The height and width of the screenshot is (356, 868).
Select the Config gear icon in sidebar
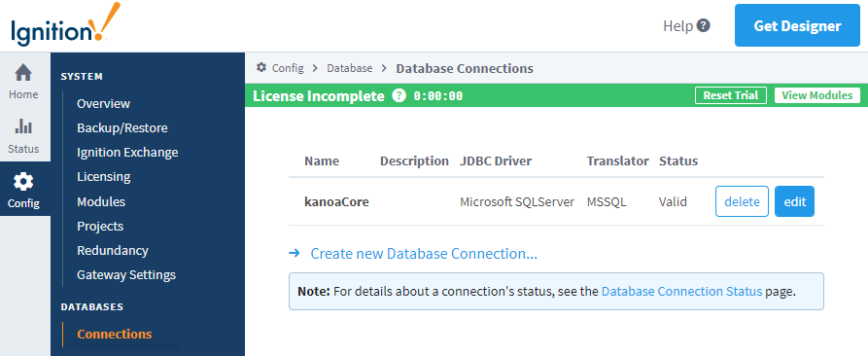coord(23,181)
